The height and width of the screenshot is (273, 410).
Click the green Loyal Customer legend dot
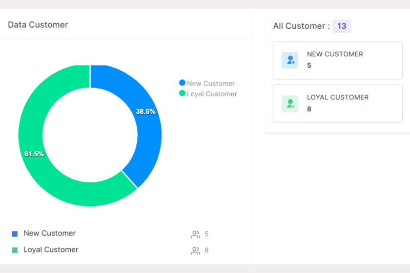182,94
